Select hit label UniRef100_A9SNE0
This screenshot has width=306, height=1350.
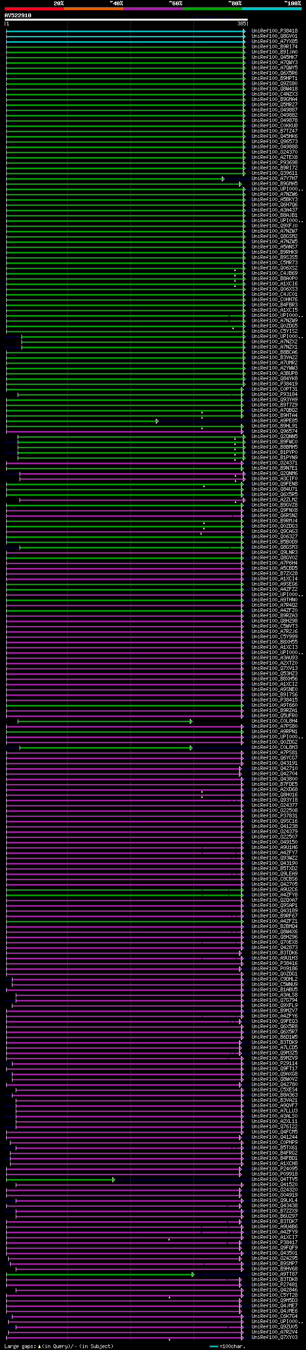(x=274, y=690)
